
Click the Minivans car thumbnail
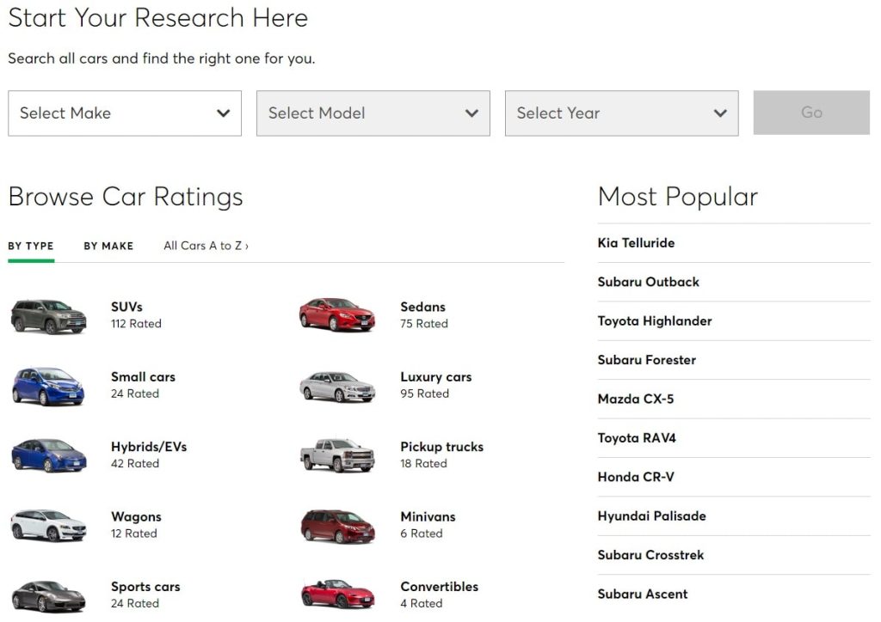pos(337,526)
